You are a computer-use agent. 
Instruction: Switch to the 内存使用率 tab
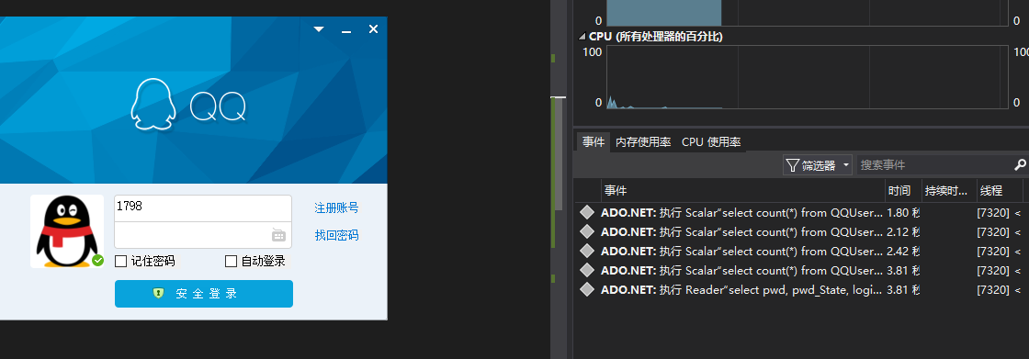pyautogui.click(x=643, y=141)
